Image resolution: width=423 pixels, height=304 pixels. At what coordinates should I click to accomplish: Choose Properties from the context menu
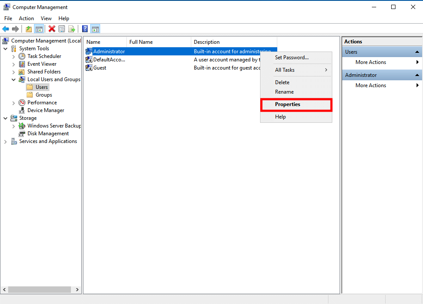[288, 104]
